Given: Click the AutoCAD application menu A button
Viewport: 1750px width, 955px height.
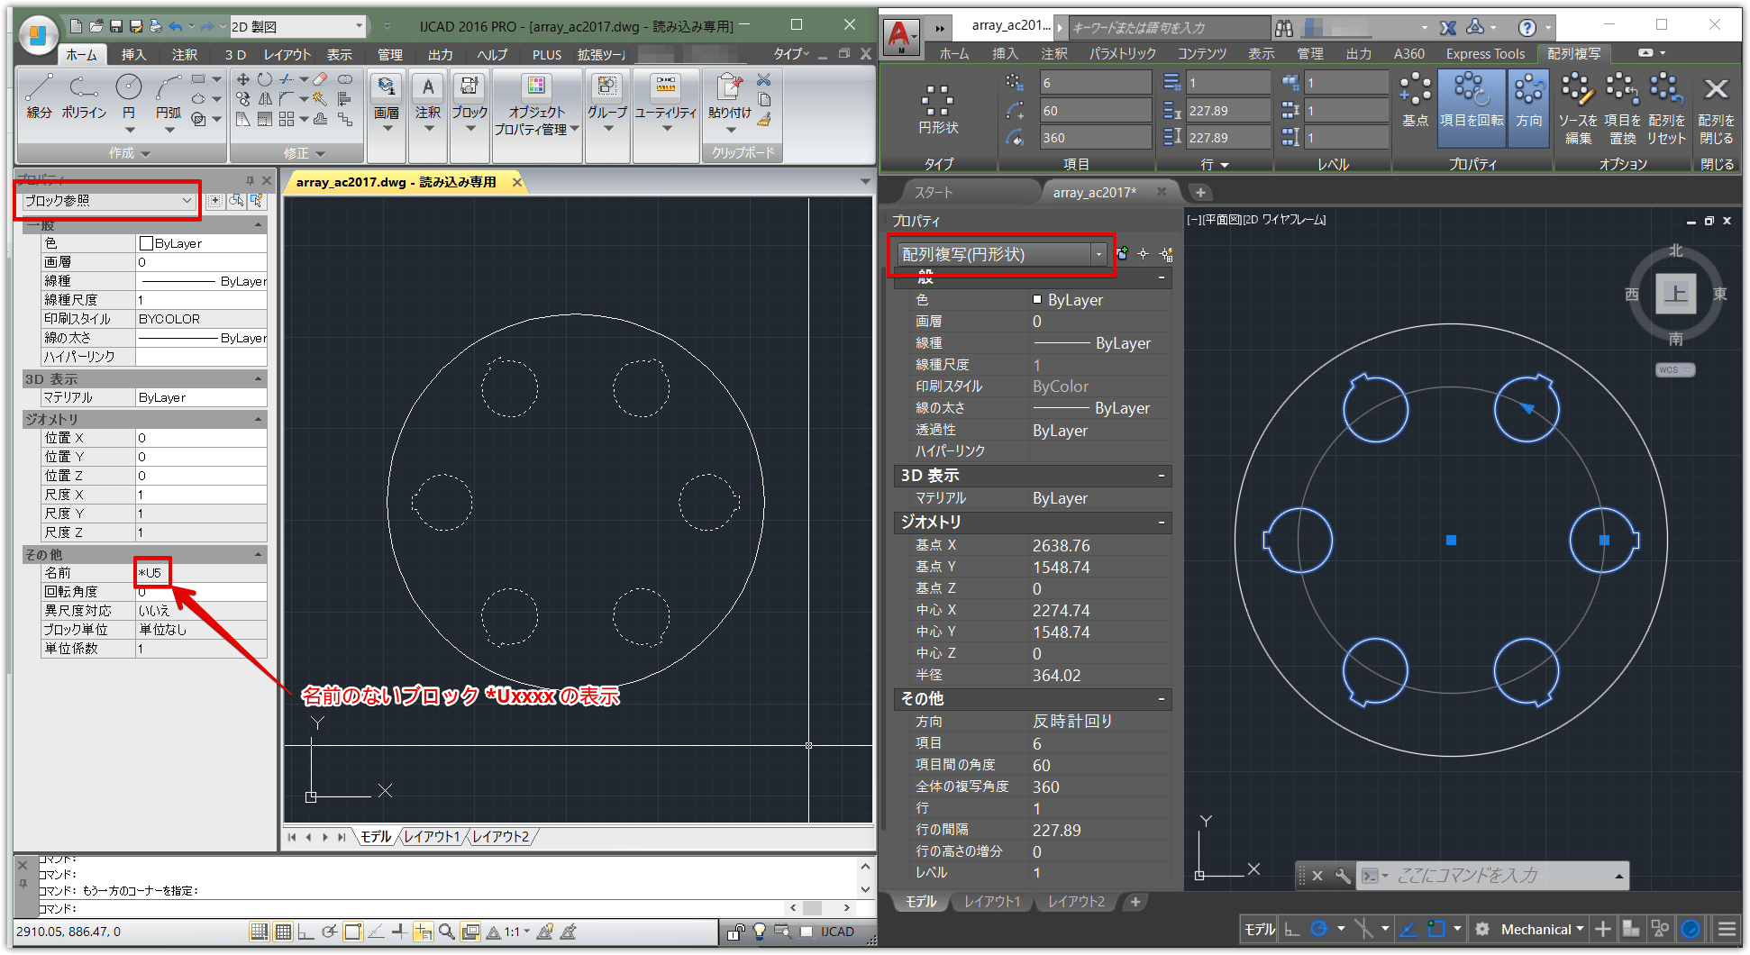Looking at the screenshot, I should (900, 36).
